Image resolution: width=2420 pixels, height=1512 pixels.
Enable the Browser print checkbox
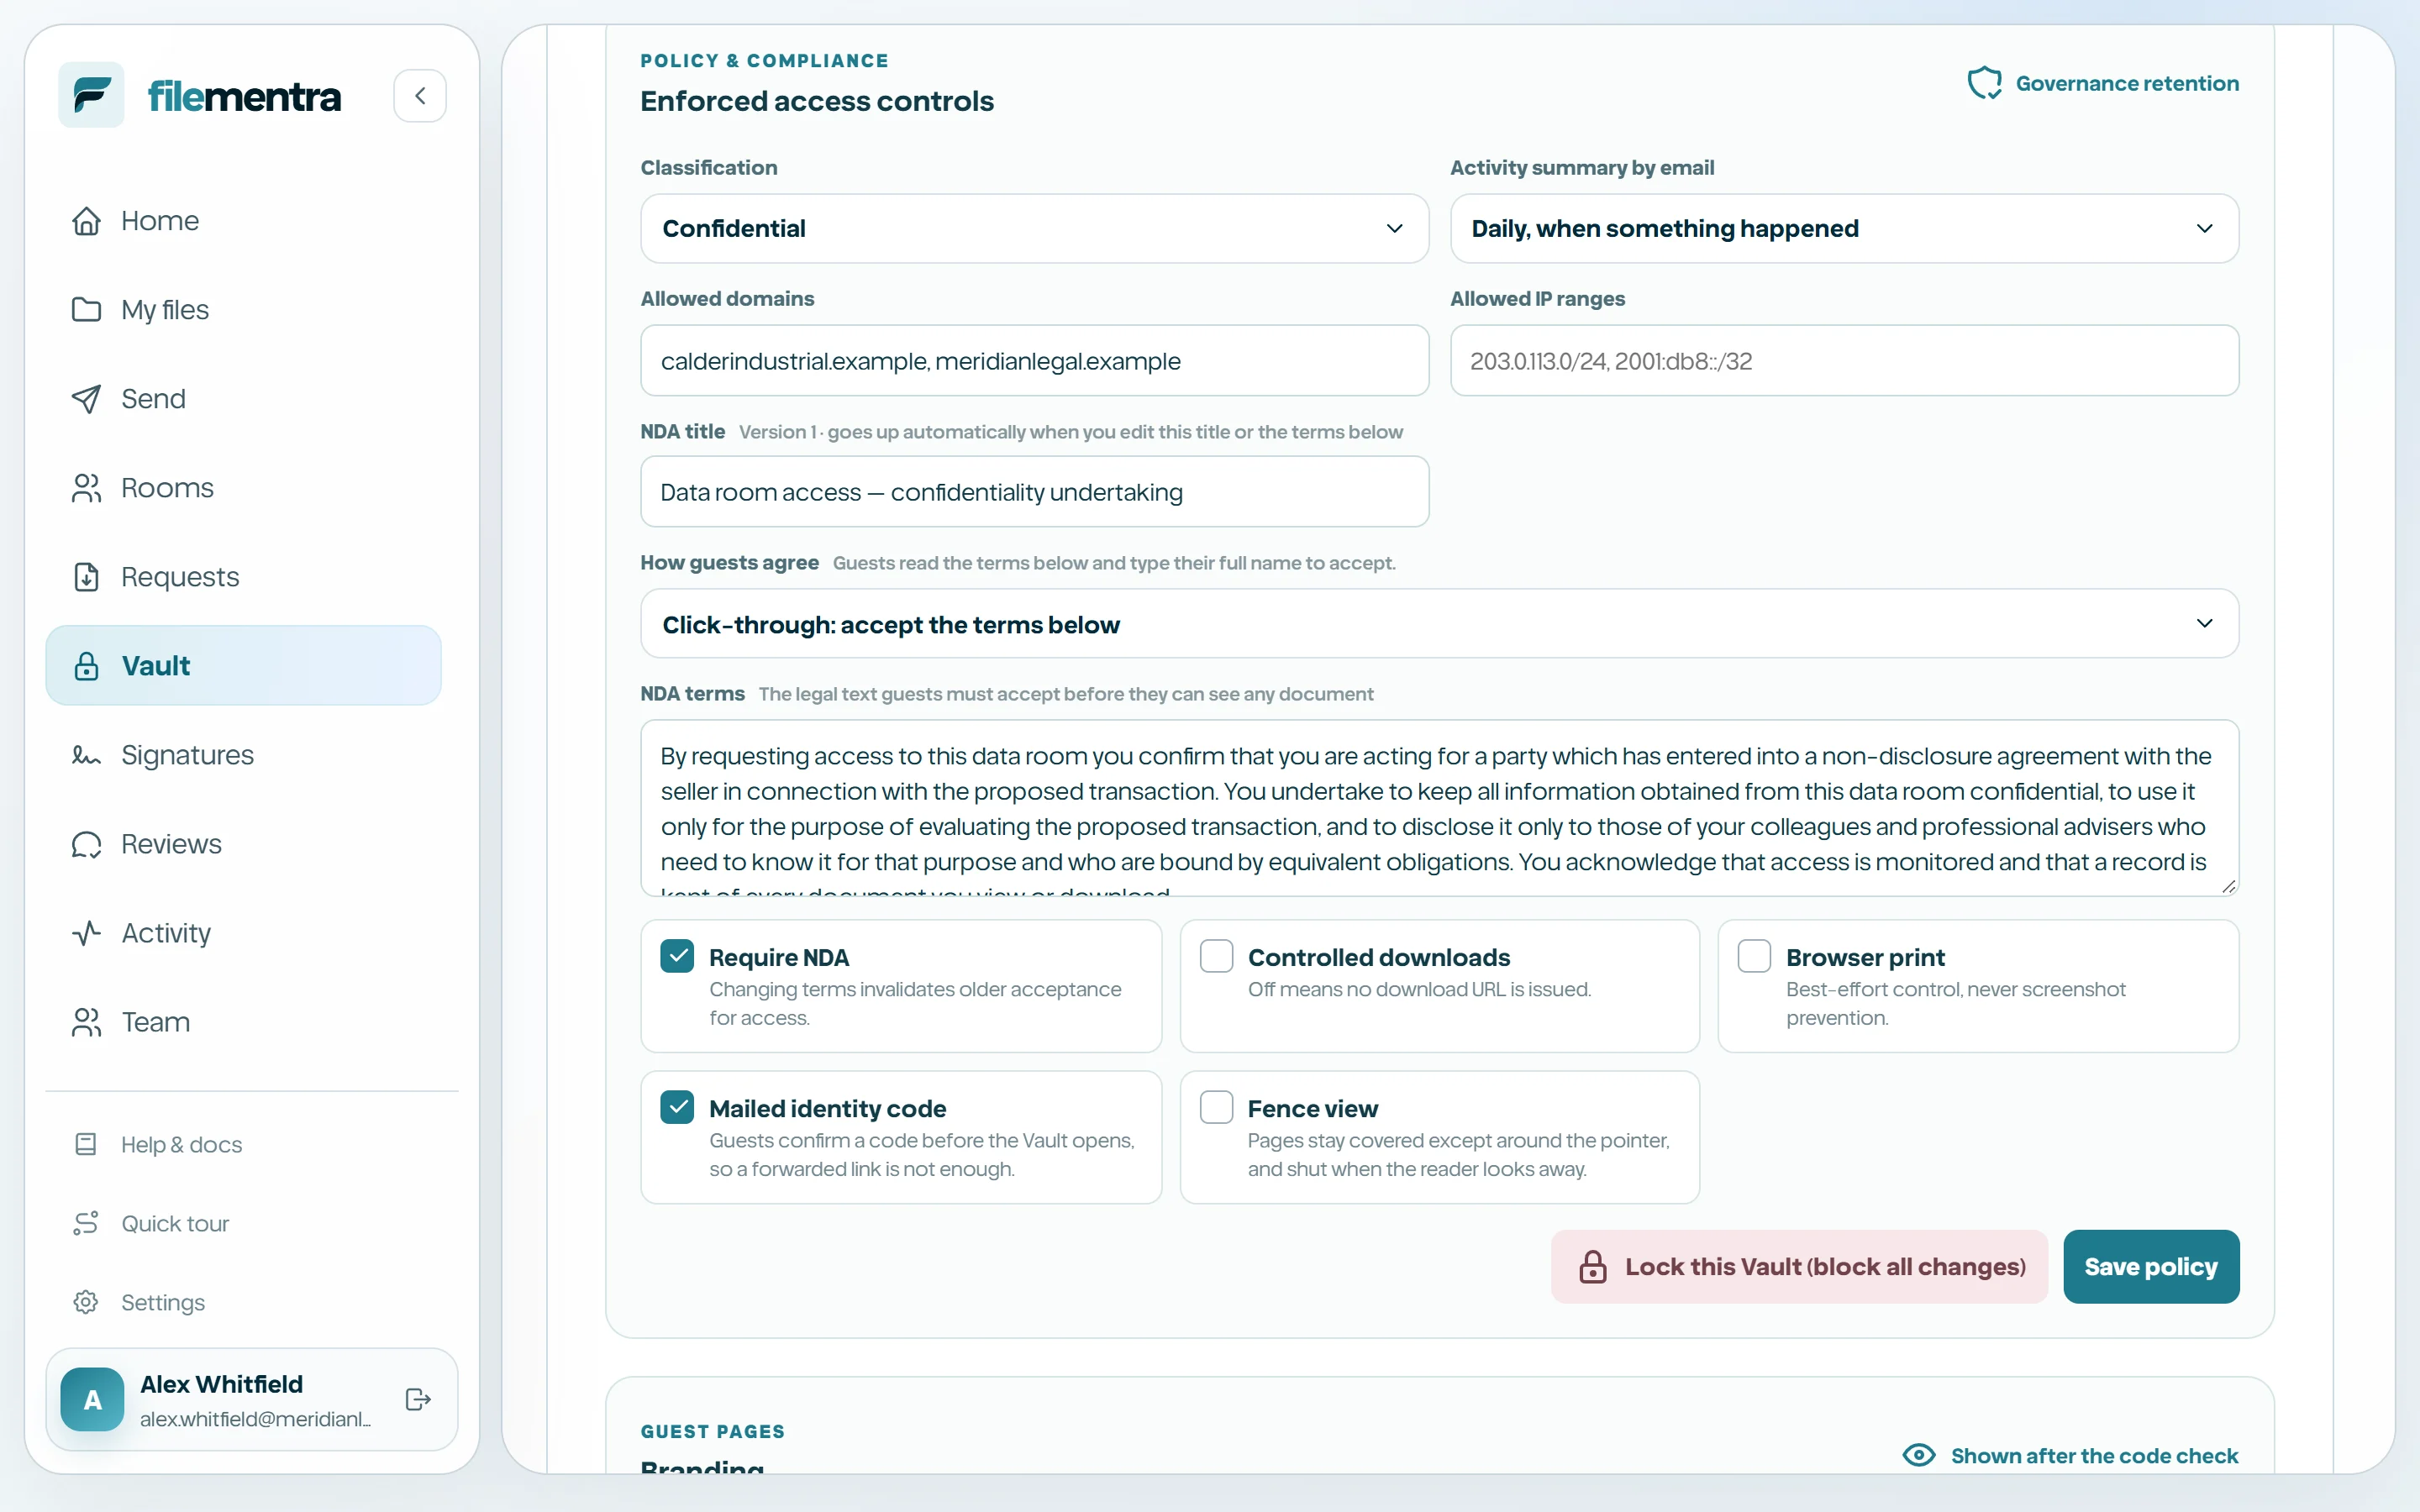1754,956
